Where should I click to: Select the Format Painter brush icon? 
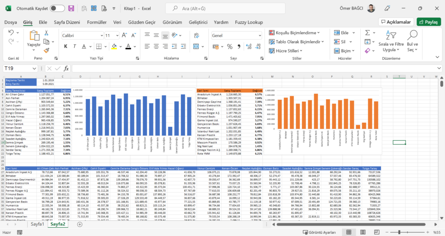46,50
